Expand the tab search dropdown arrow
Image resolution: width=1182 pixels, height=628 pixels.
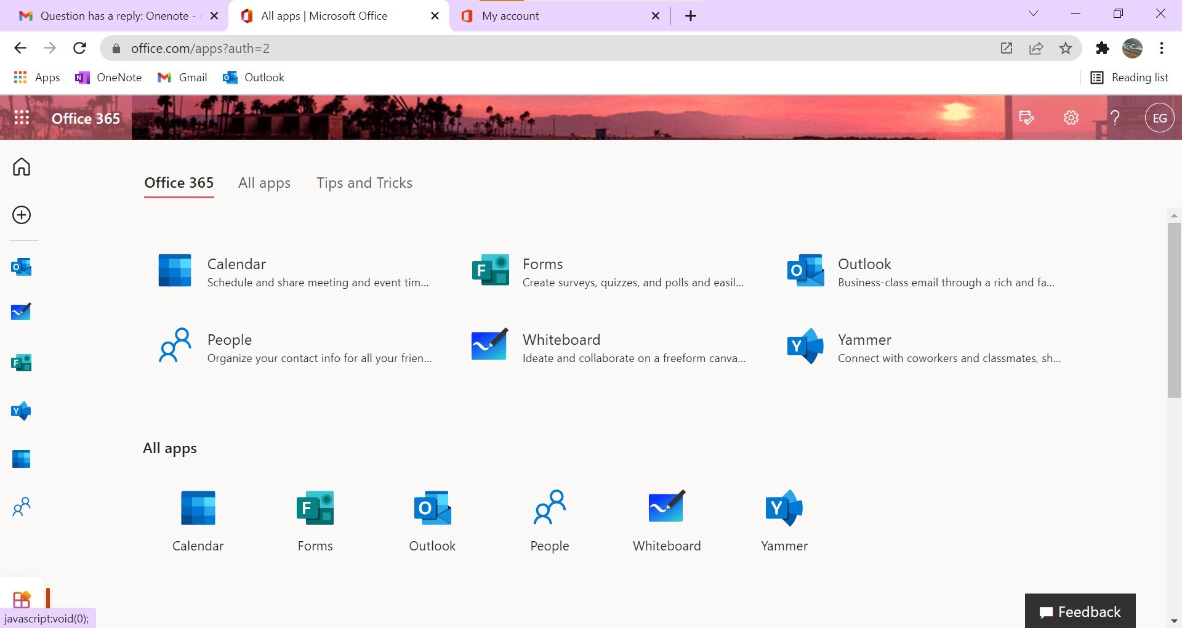pos(1034,14)
